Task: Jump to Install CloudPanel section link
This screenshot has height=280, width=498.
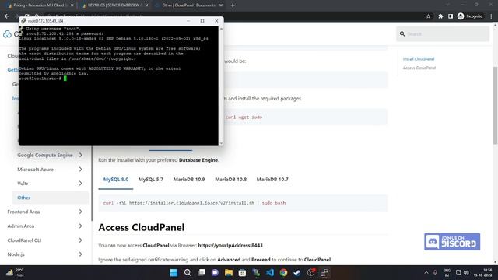Action: [419, 59]
